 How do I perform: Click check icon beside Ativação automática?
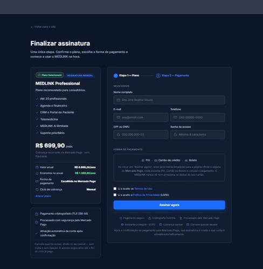(37, 233)
